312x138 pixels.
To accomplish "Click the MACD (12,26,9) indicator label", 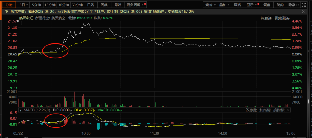I will (x=37, y=110).
